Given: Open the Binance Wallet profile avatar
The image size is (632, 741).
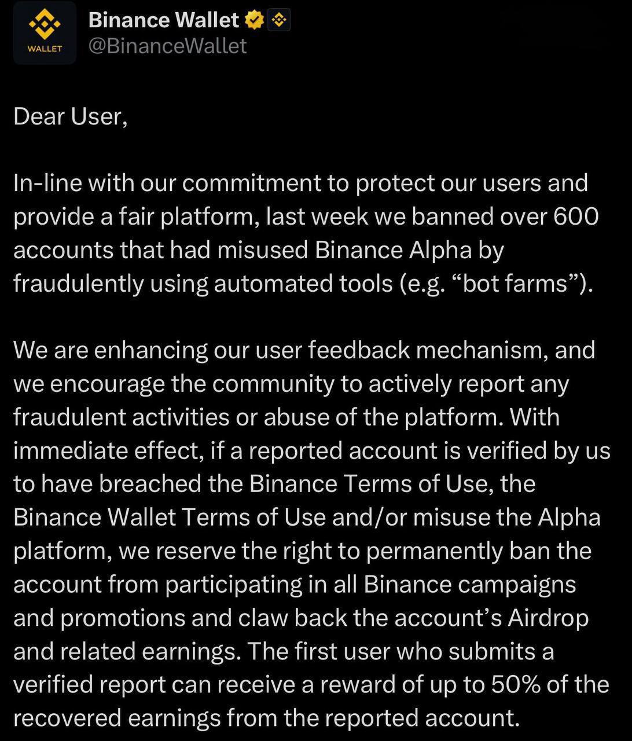Looking at the screenshot, I should click(45, 33).
